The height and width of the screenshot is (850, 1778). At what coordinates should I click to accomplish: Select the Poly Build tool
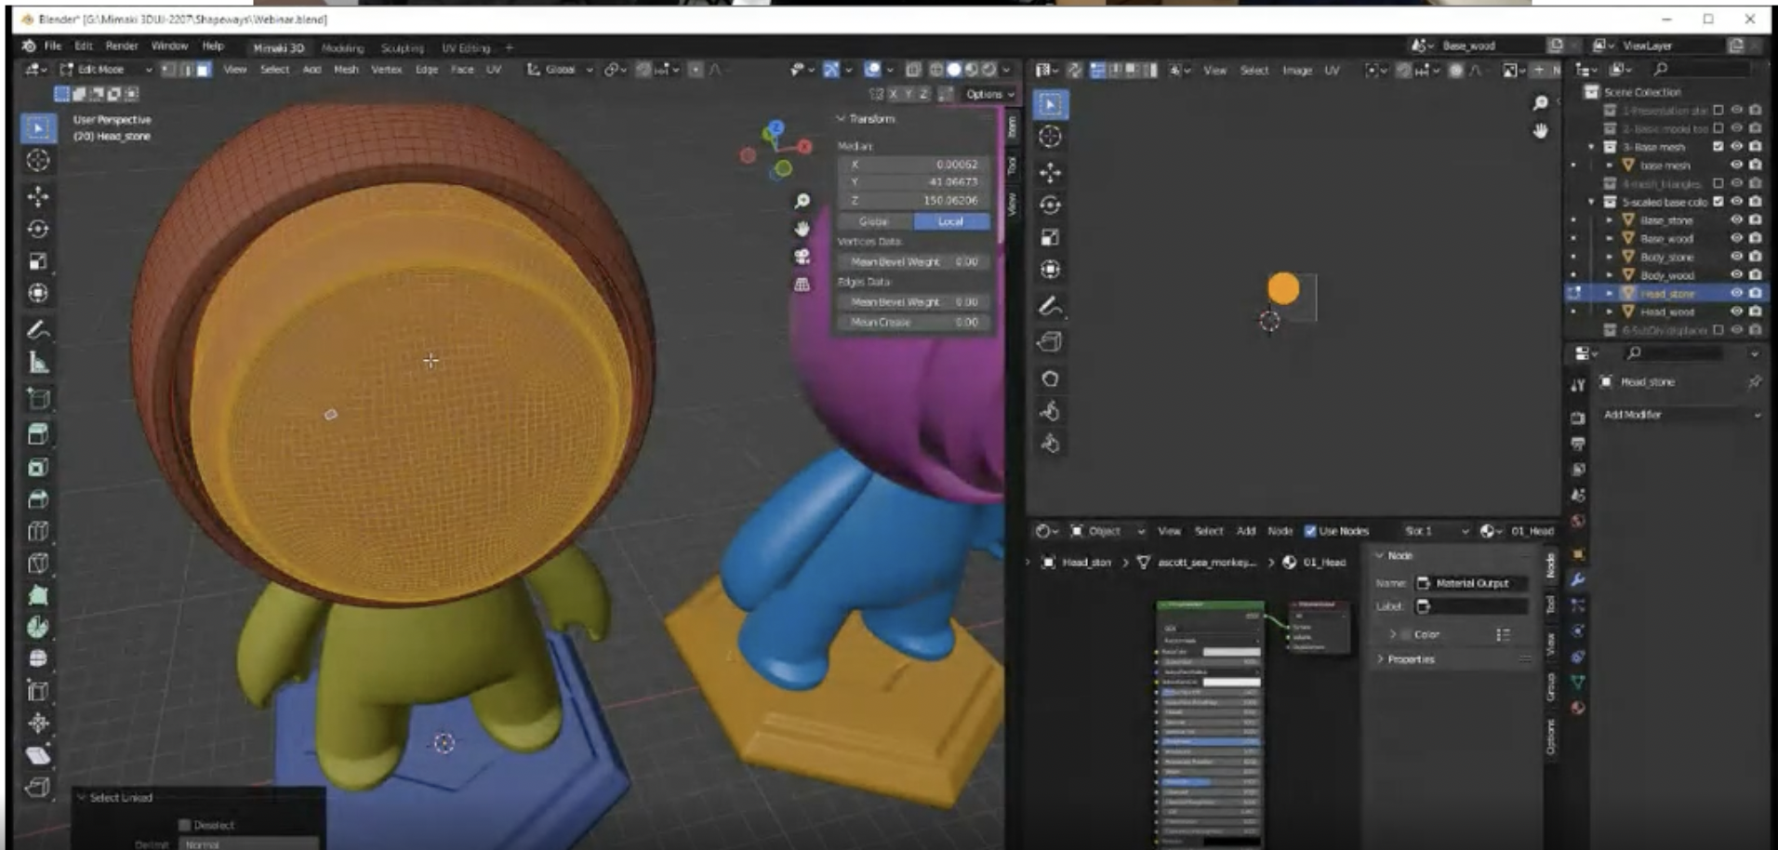[38, 595]
